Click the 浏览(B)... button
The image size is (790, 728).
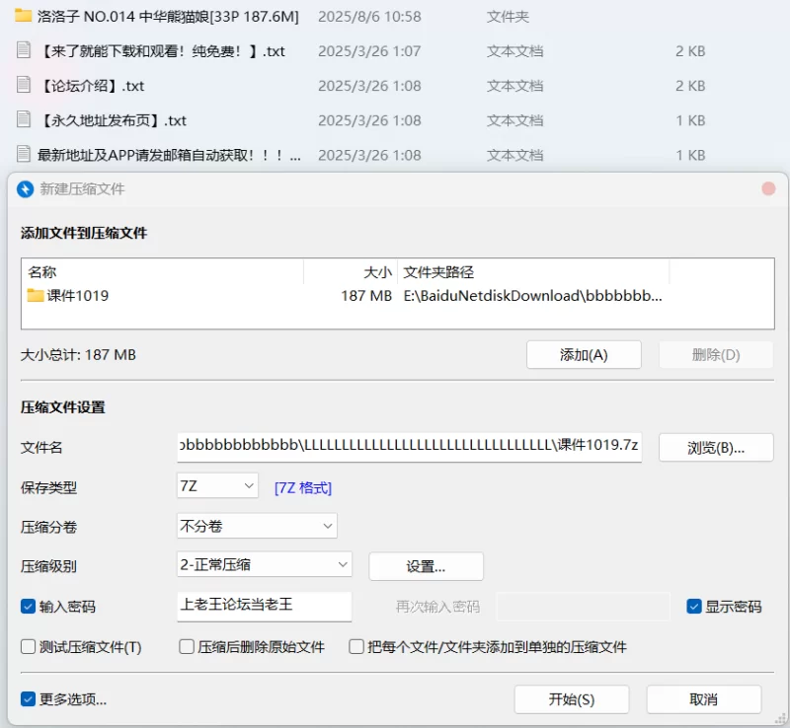[716, 448]
